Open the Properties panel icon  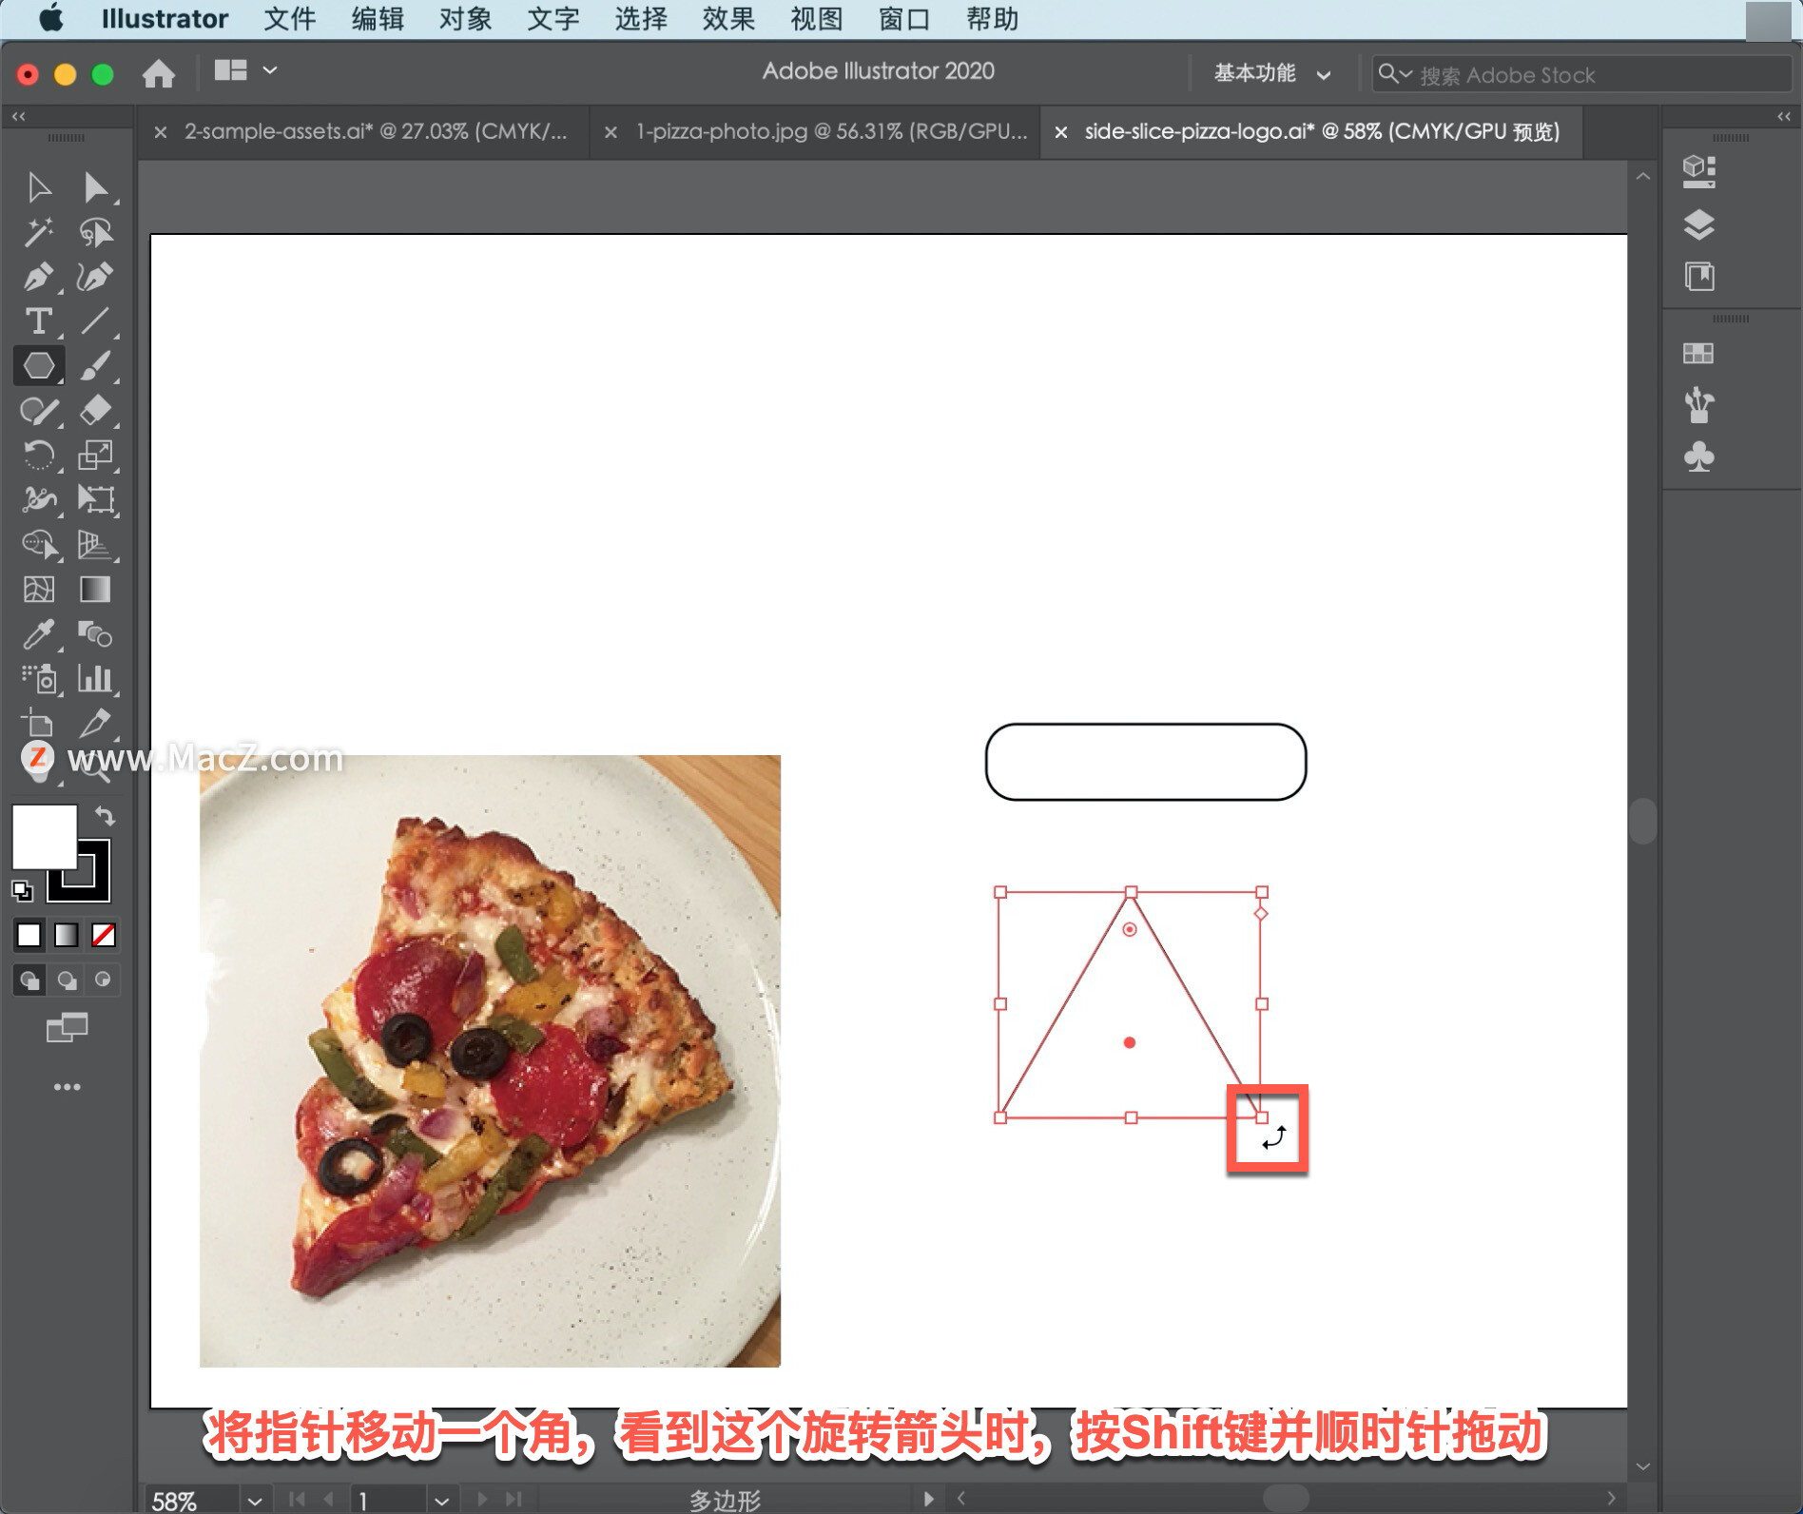coord(1698,171)
